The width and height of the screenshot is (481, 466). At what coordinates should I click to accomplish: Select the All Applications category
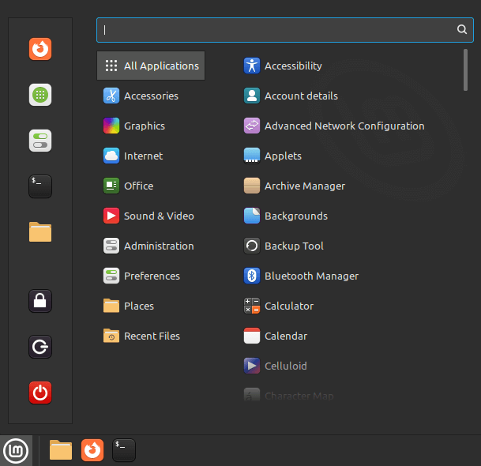coord(151,66)
